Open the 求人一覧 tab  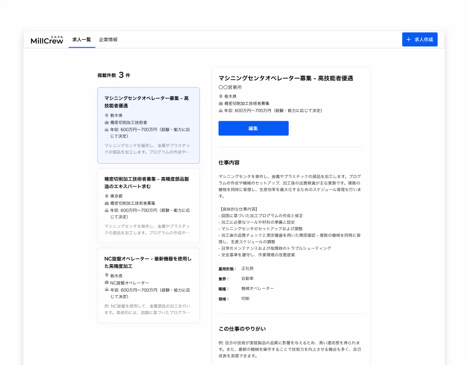coord(81,39)
